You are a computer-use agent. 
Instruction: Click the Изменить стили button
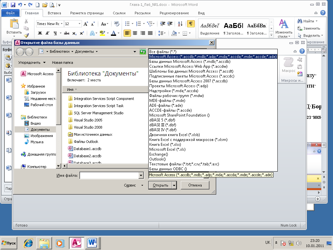[284, 29]
